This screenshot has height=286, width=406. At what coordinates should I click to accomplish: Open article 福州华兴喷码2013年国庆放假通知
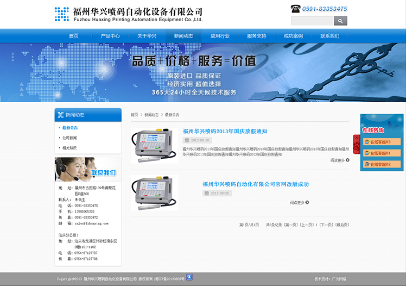click(225, 131)
